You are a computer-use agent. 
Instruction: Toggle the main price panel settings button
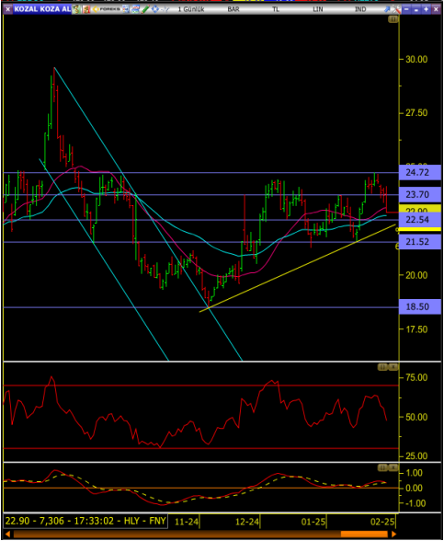393,19
